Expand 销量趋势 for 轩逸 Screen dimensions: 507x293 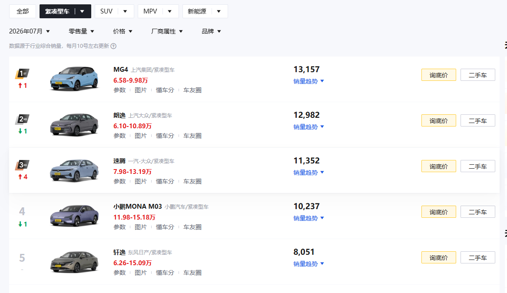tap(308, 263)
